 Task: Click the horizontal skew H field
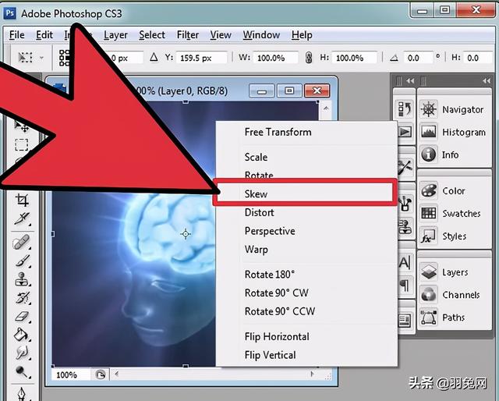pos(478,58)
